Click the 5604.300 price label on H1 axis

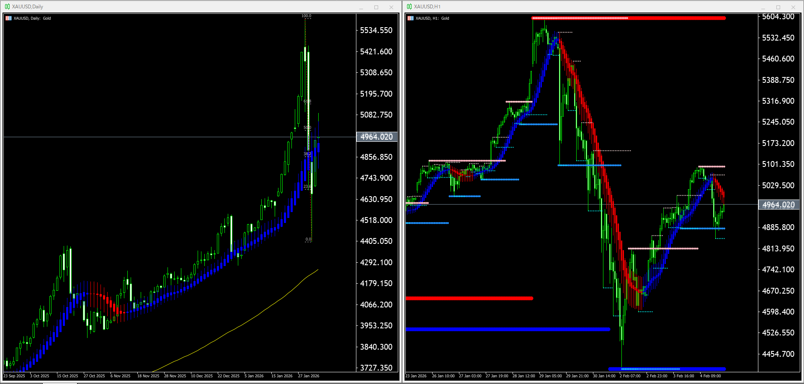[x=778, y=17]
